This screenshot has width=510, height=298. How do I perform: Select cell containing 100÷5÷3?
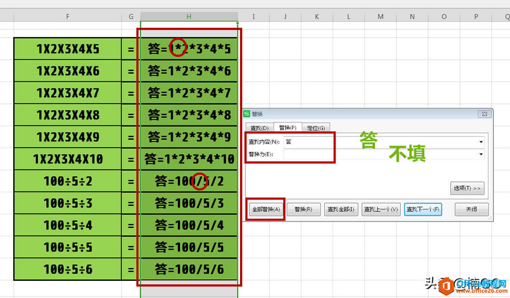[x=68, y=203]
